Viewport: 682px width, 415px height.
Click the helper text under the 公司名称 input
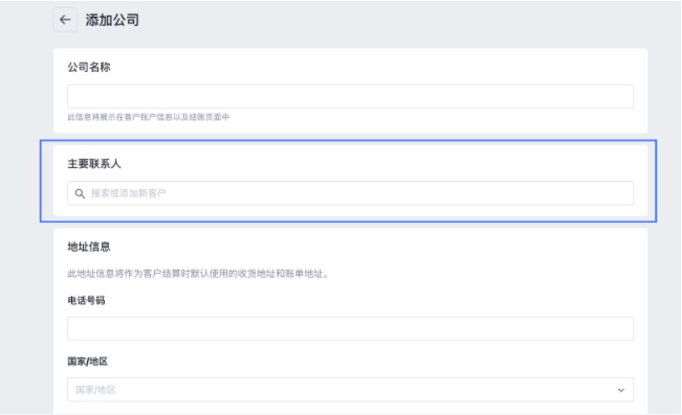148,117
